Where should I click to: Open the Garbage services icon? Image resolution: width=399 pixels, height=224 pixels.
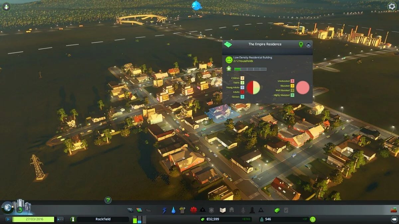coord(182,210)
